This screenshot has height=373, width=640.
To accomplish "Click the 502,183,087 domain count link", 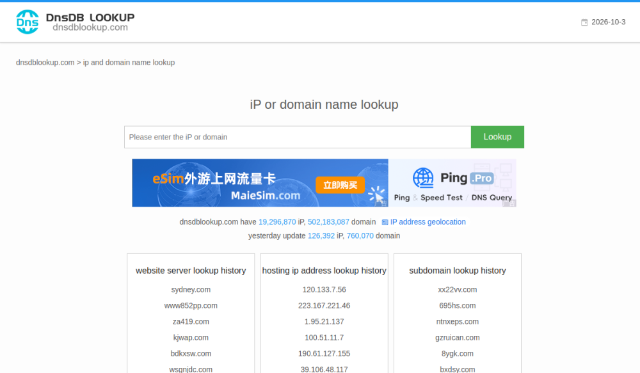I will [328, 222].
